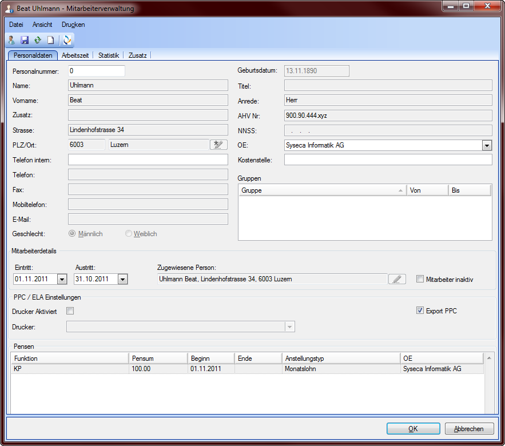The width and height of the screenshot is (505, 446).
Task: Click the Kostenstelle input field
Action: tap(388, 160)
